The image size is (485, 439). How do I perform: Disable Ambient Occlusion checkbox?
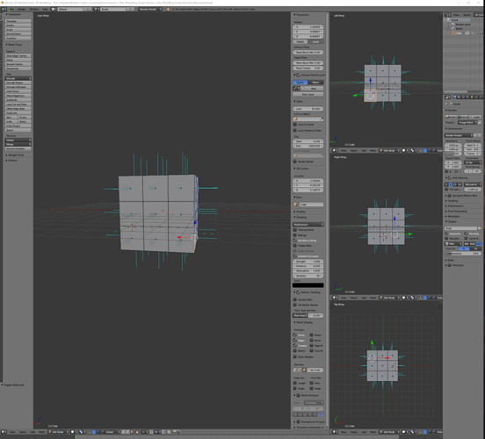point(294,256)
